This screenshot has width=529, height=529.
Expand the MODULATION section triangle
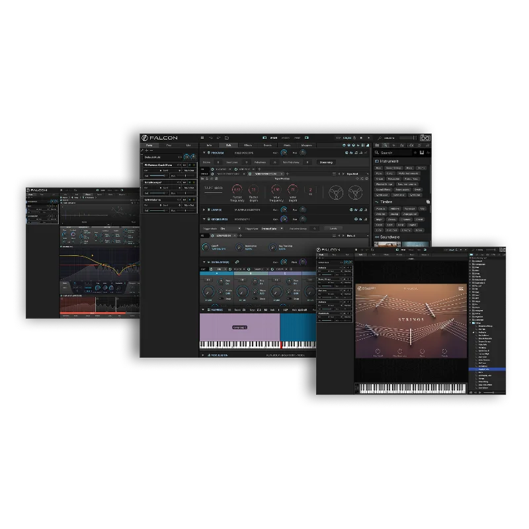click(x=203, y=355)
